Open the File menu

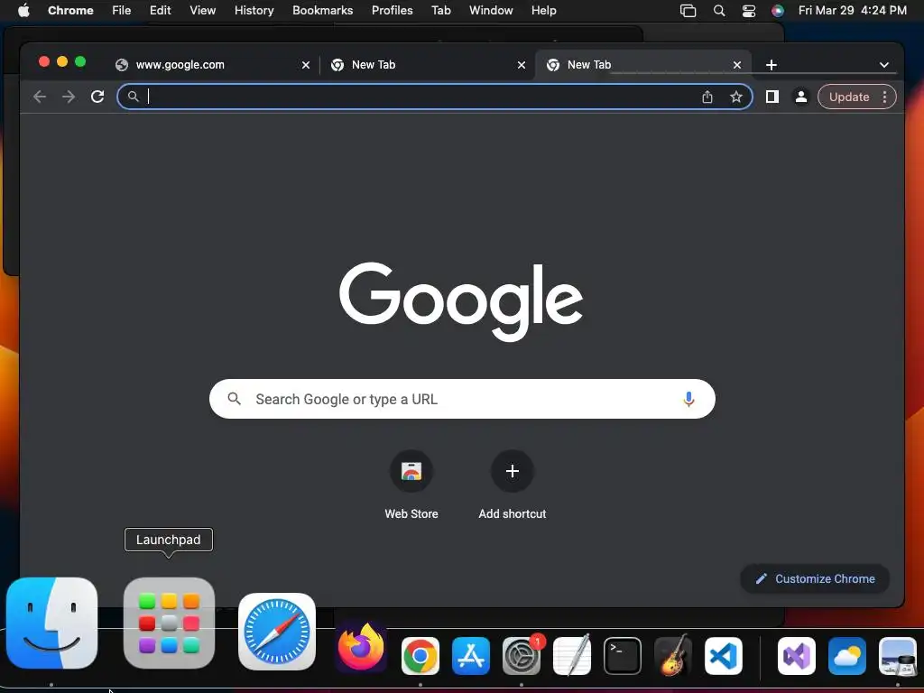pyautogui.click(x=122, y=11)
